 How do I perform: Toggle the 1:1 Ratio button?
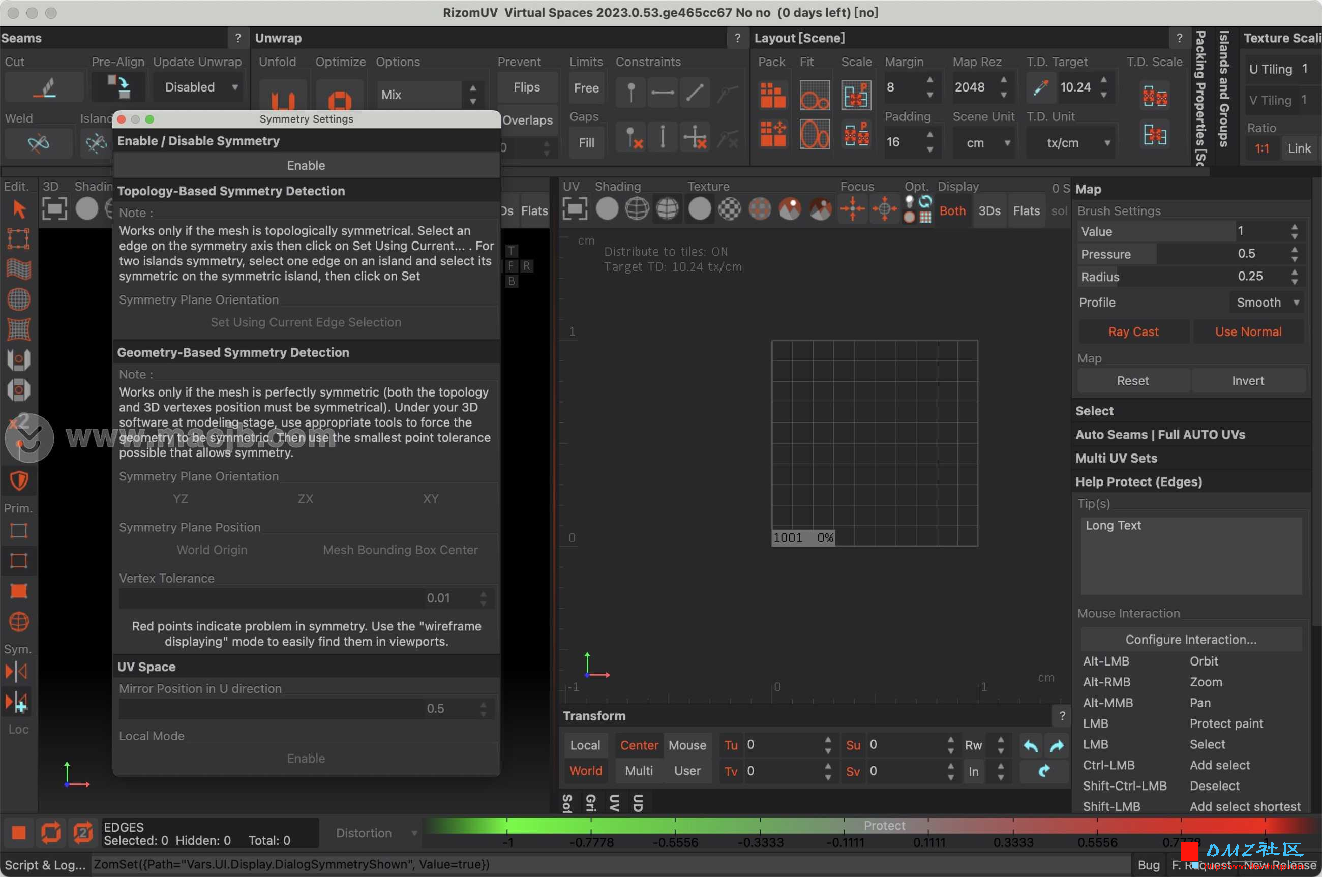(1261, 148)
